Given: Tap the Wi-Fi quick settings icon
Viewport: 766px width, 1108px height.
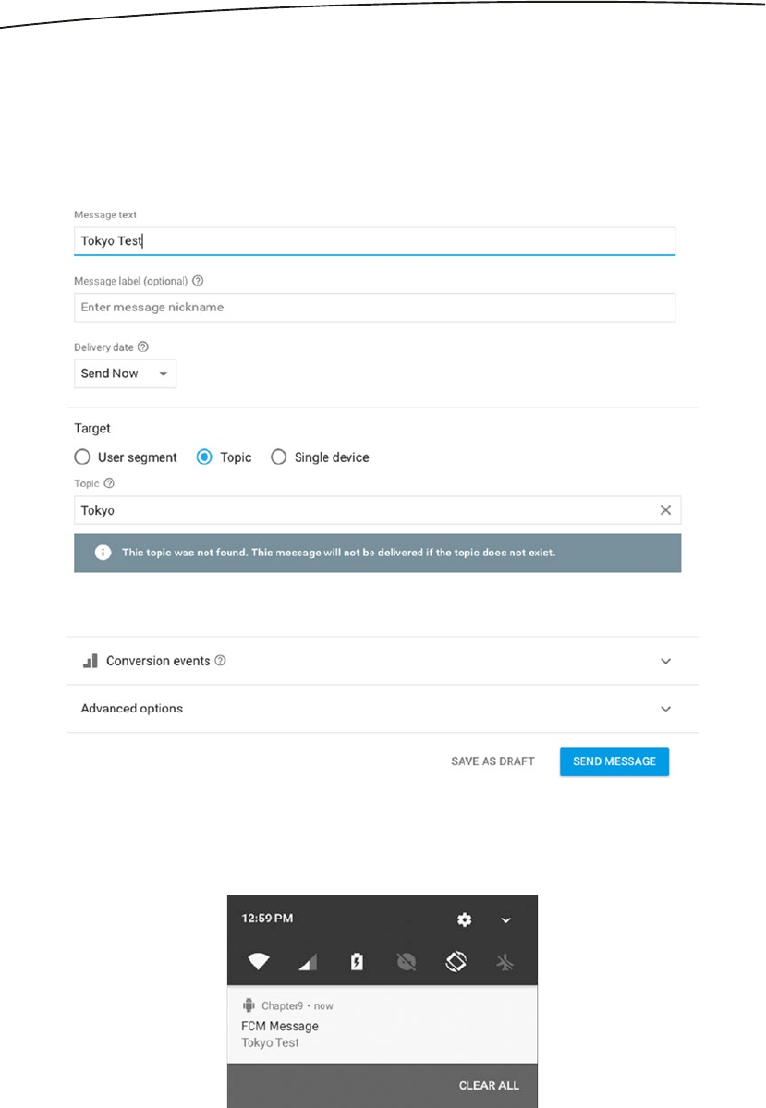Looking at the screenshot, I should click(x=258, y=962).
